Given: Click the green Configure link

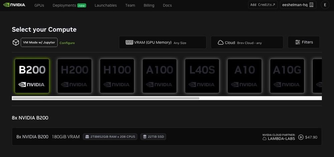Looking at the screenshot, I should point(67,43).
